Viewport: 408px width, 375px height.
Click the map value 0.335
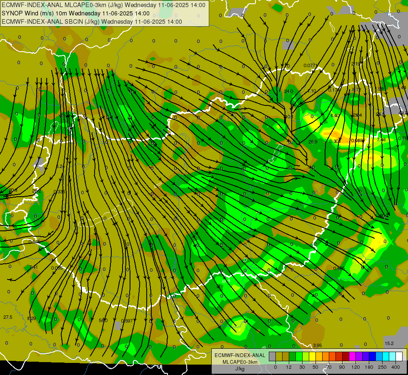[59, 192]
